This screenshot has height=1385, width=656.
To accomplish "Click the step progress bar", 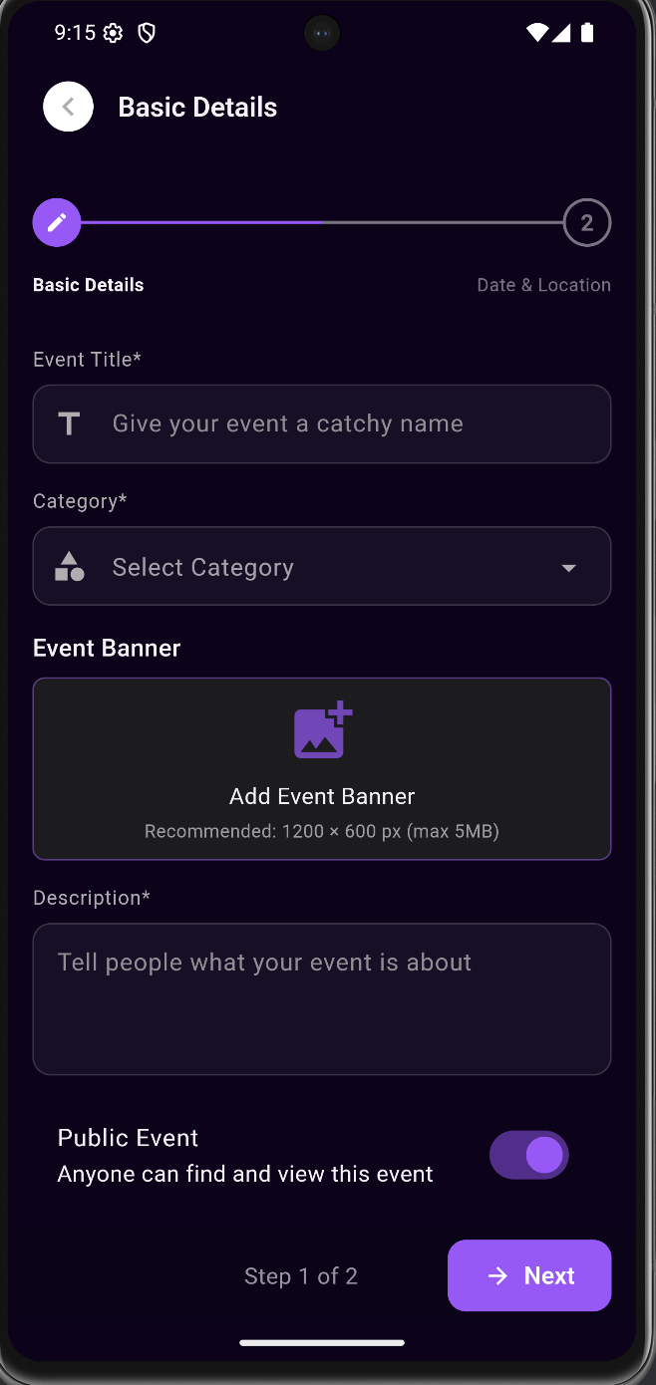I will click(x=321, y=222).
